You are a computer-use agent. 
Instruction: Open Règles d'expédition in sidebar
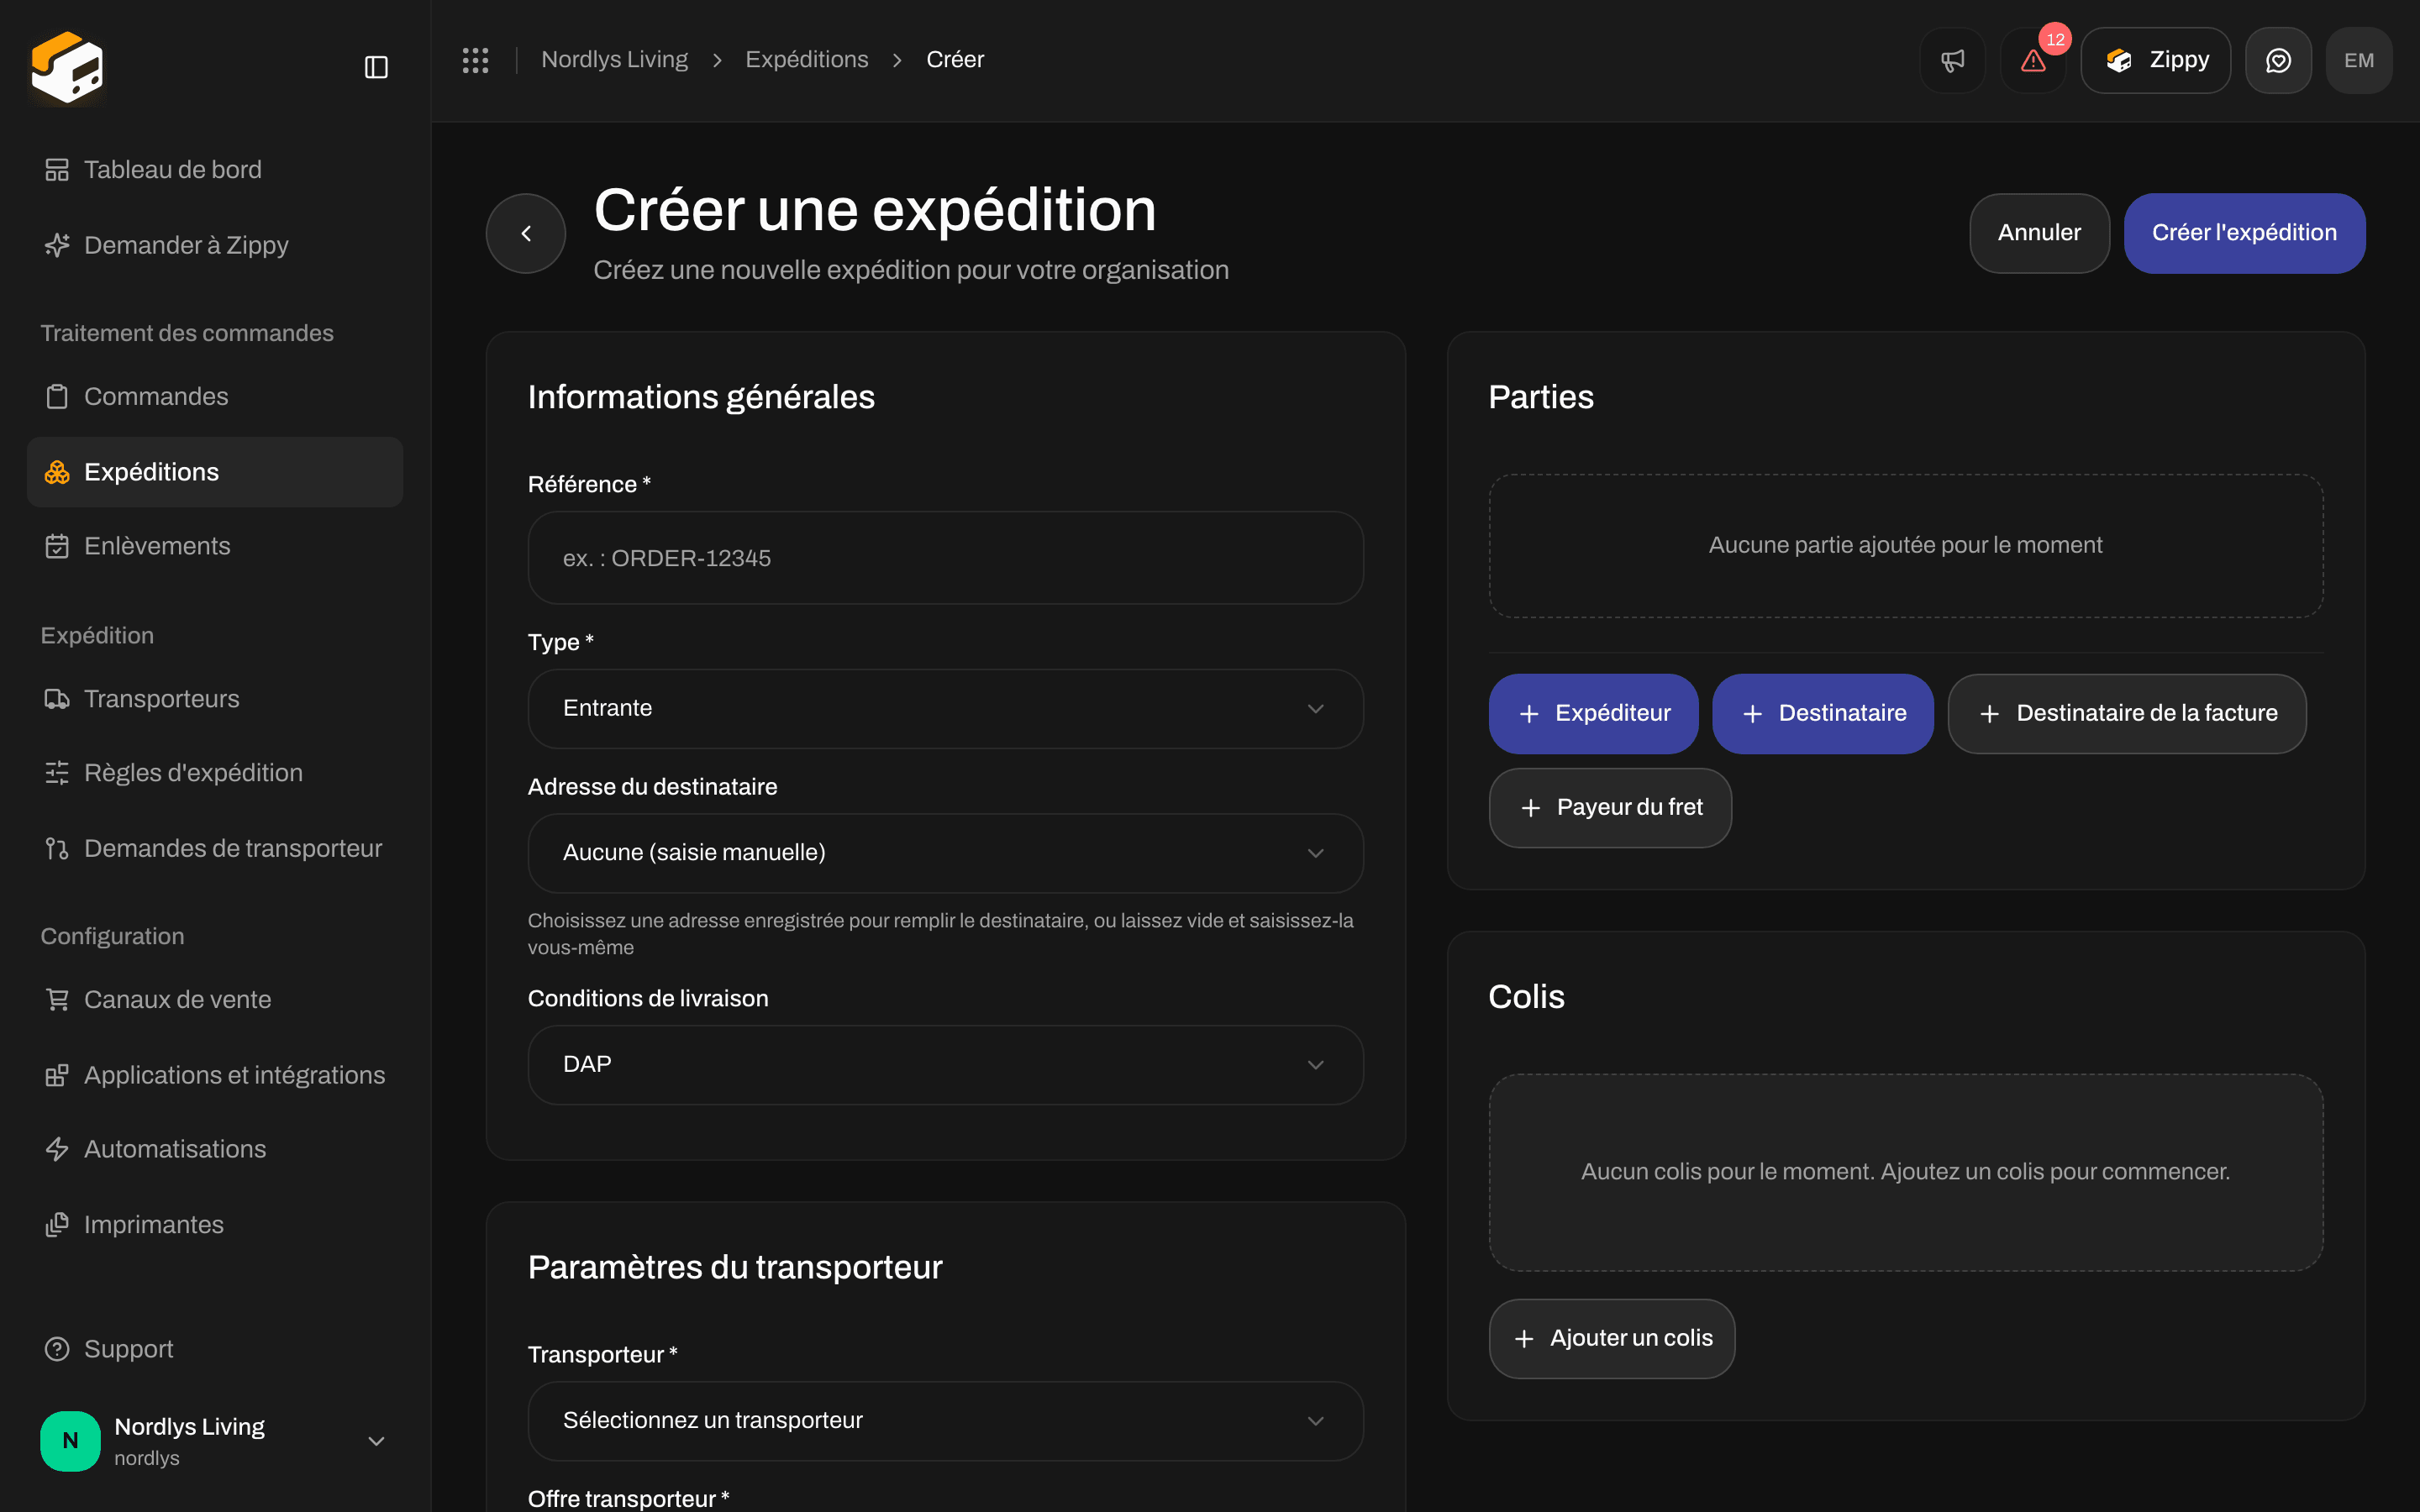point(215,773)
